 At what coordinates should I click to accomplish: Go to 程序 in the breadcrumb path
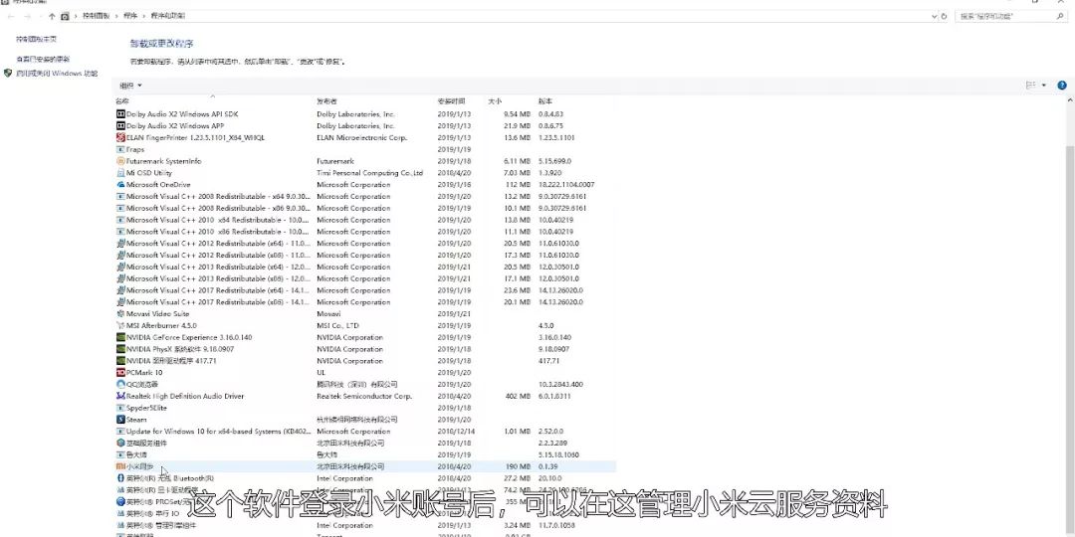[130, 16]
